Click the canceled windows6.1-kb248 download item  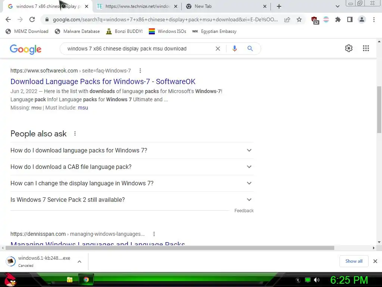click(x=44, y=261)
